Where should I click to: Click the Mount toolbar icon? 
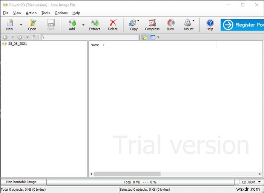click(x=189, y=25)
